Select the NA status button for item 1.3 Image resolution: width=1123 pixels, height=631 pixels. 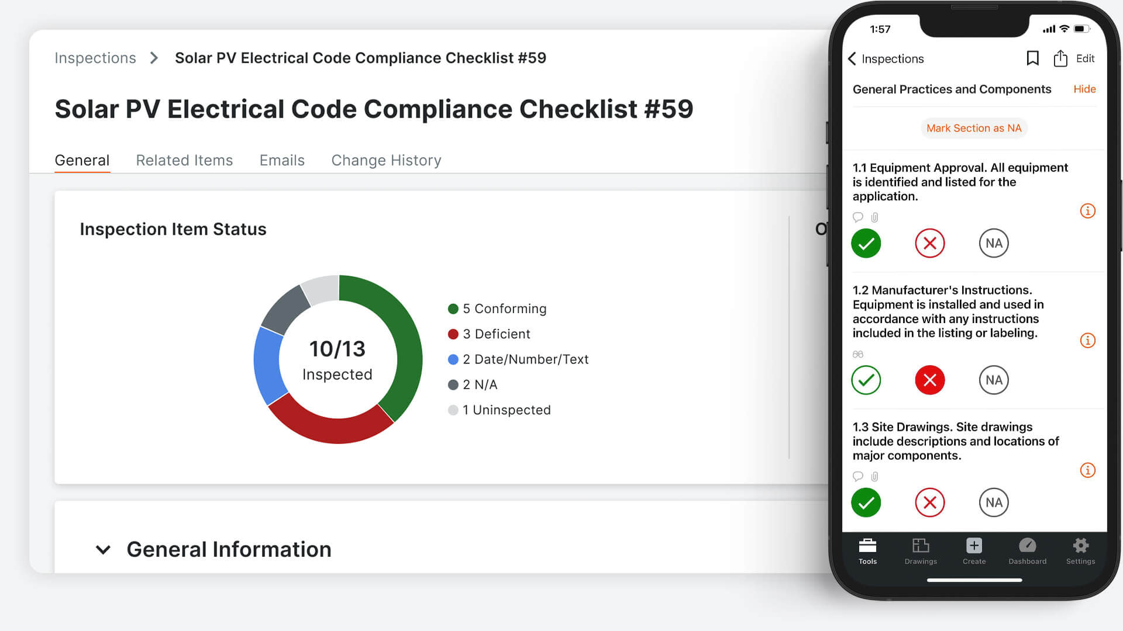click(x=993, y=501)
